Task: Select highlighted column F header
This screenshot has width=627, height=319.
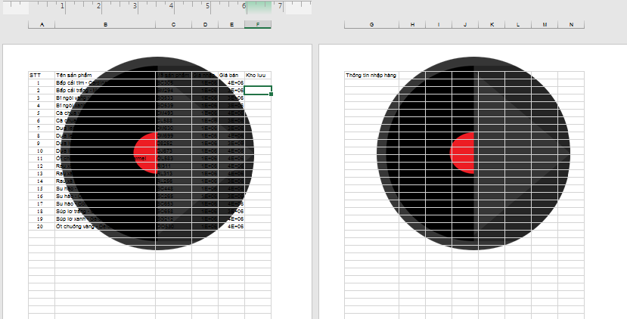Action: coord(258,24)
